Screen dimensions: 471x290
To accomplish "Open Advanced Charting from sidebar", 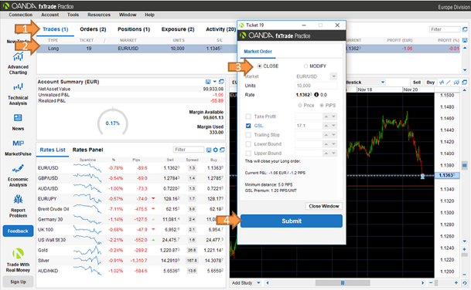I will [18, 57].
